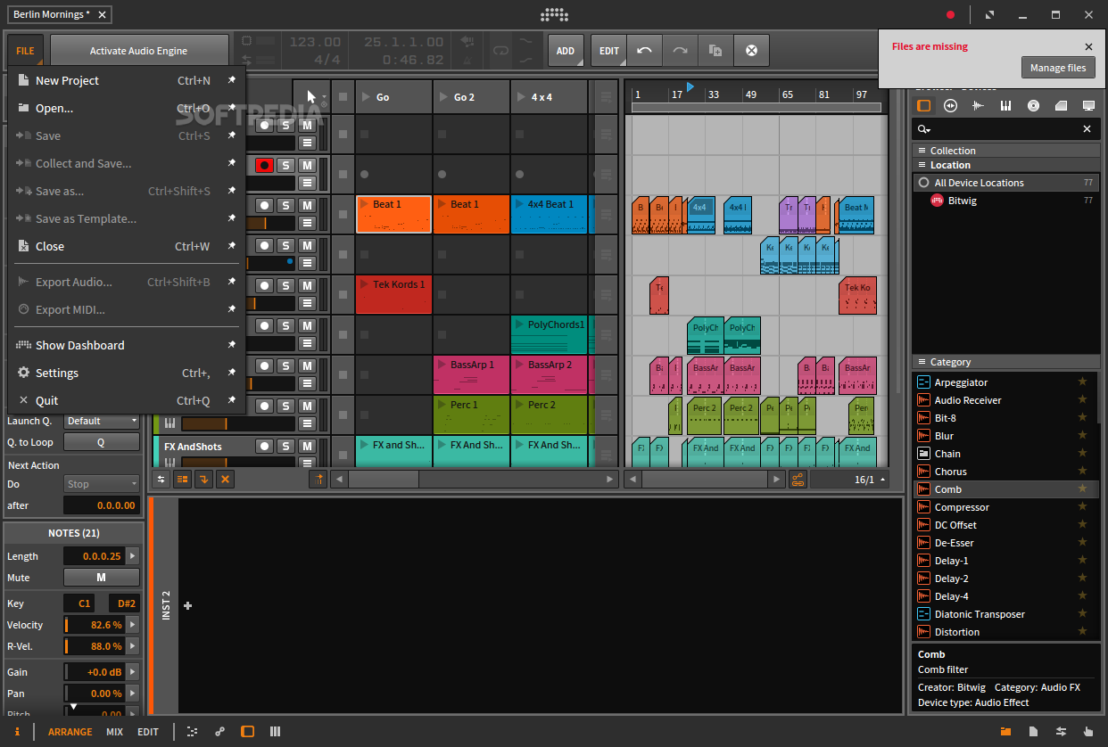Screen dimensions: 1108x747
Task: Mute the selected notes with M button
Action: pos(101,578)
